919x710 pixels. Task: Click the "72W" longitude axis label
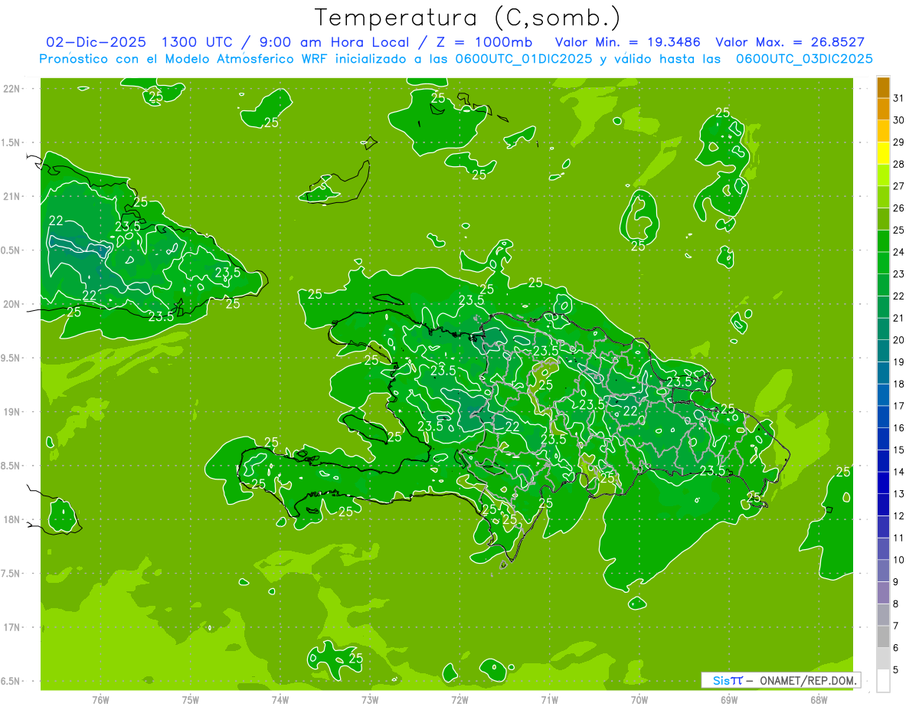coord(459,700)
